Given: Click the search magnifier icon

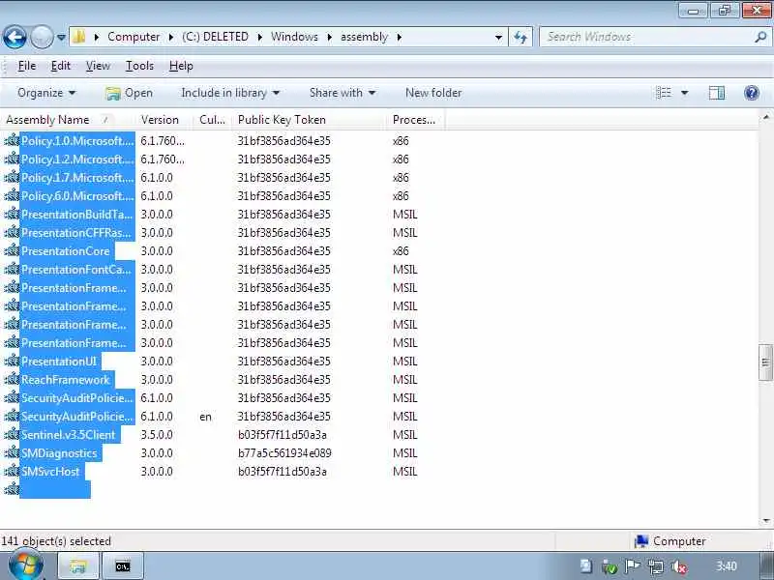Looking at the screenshot, I should (760, 37).
